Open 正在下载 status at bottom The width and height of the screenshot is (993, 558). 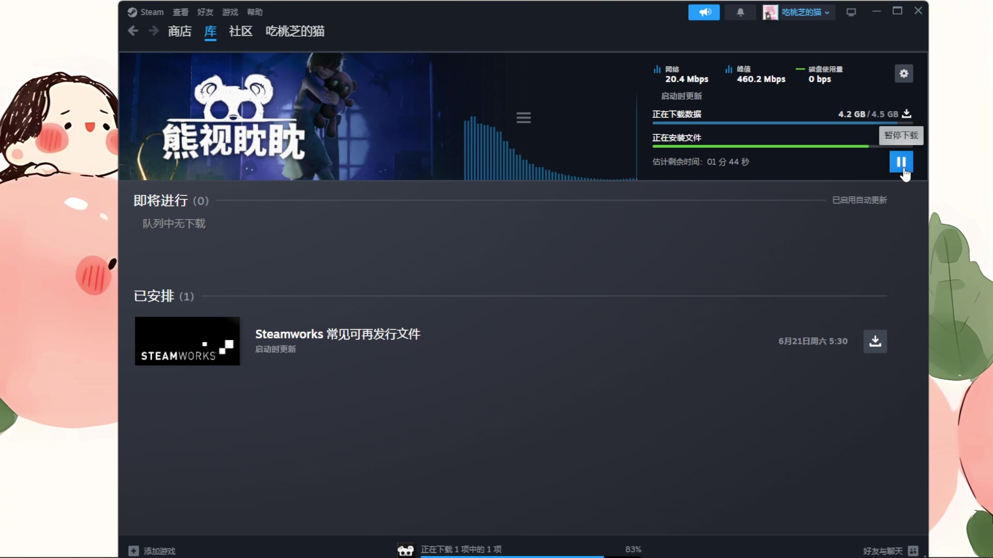click(461, 549)
